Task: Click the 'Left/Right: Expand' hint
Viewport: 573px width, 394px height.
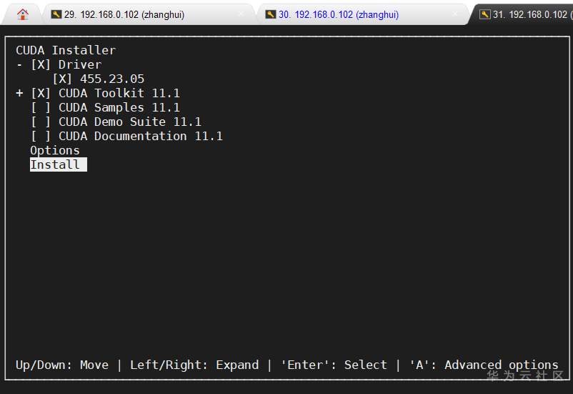Action: (194, 365)
